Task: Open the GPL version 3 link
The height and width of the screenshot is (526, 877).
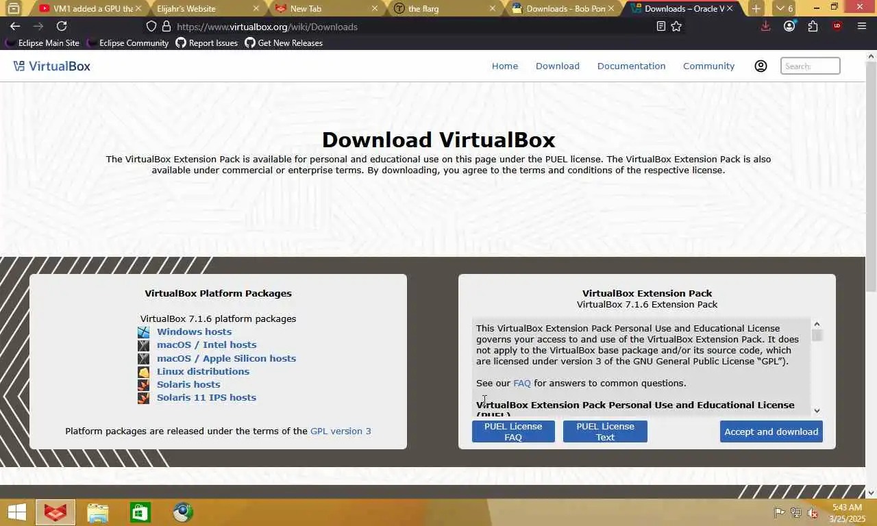Action: (341, 431)
